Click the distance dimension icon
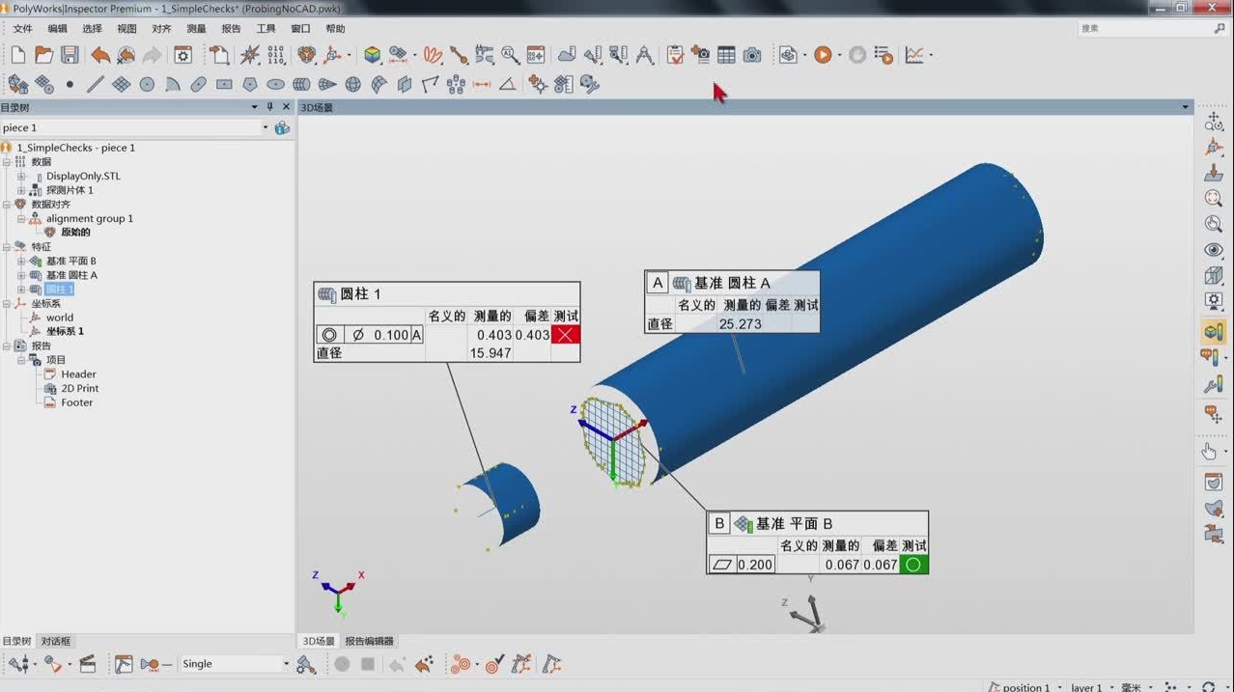The image size is (1234, 692). 482,85
